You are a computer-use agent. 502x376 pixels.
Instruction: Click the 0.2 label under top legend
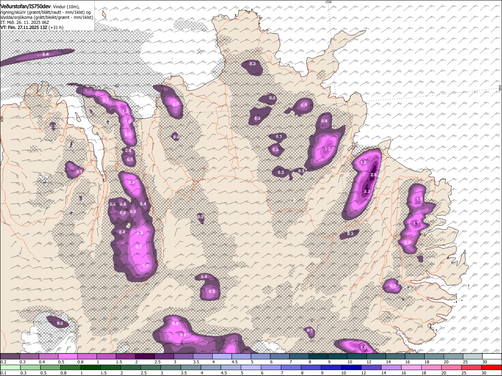[x=3, y=362]
